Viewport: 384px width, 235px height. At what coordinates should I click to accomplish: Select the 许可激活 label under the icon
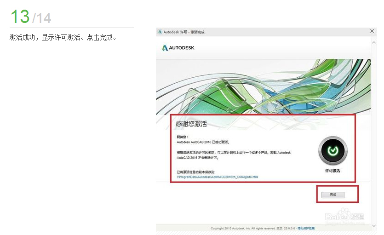click(x=332, y=171)
